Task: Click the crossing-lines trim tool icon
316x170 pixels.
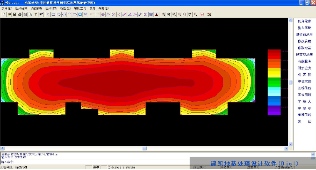Action: (x=114, y=14)
